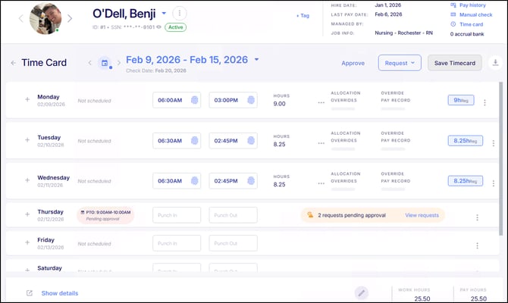Click fingerprint icon on Monday 06:00AM punch

pos(194,101)
